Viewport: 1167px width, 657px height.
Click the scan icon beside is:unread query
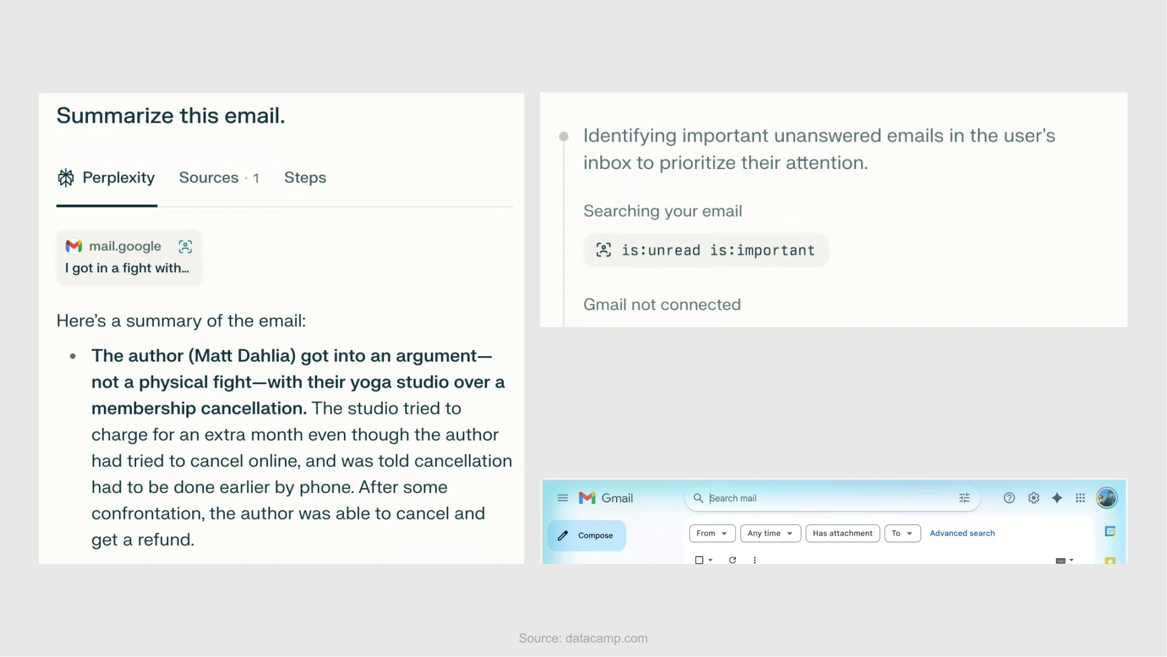[x=603, y=250]
